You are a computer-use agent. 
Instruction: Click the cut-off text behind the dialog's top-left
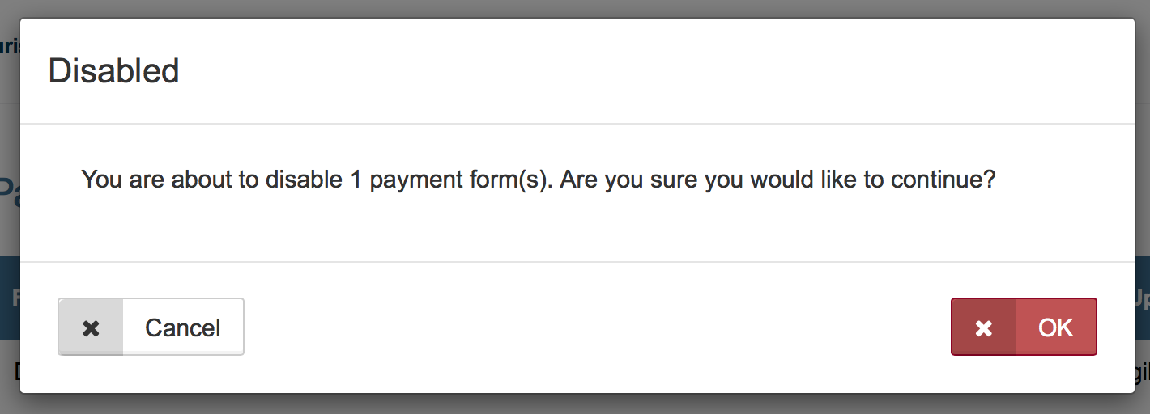pos(9,47)
